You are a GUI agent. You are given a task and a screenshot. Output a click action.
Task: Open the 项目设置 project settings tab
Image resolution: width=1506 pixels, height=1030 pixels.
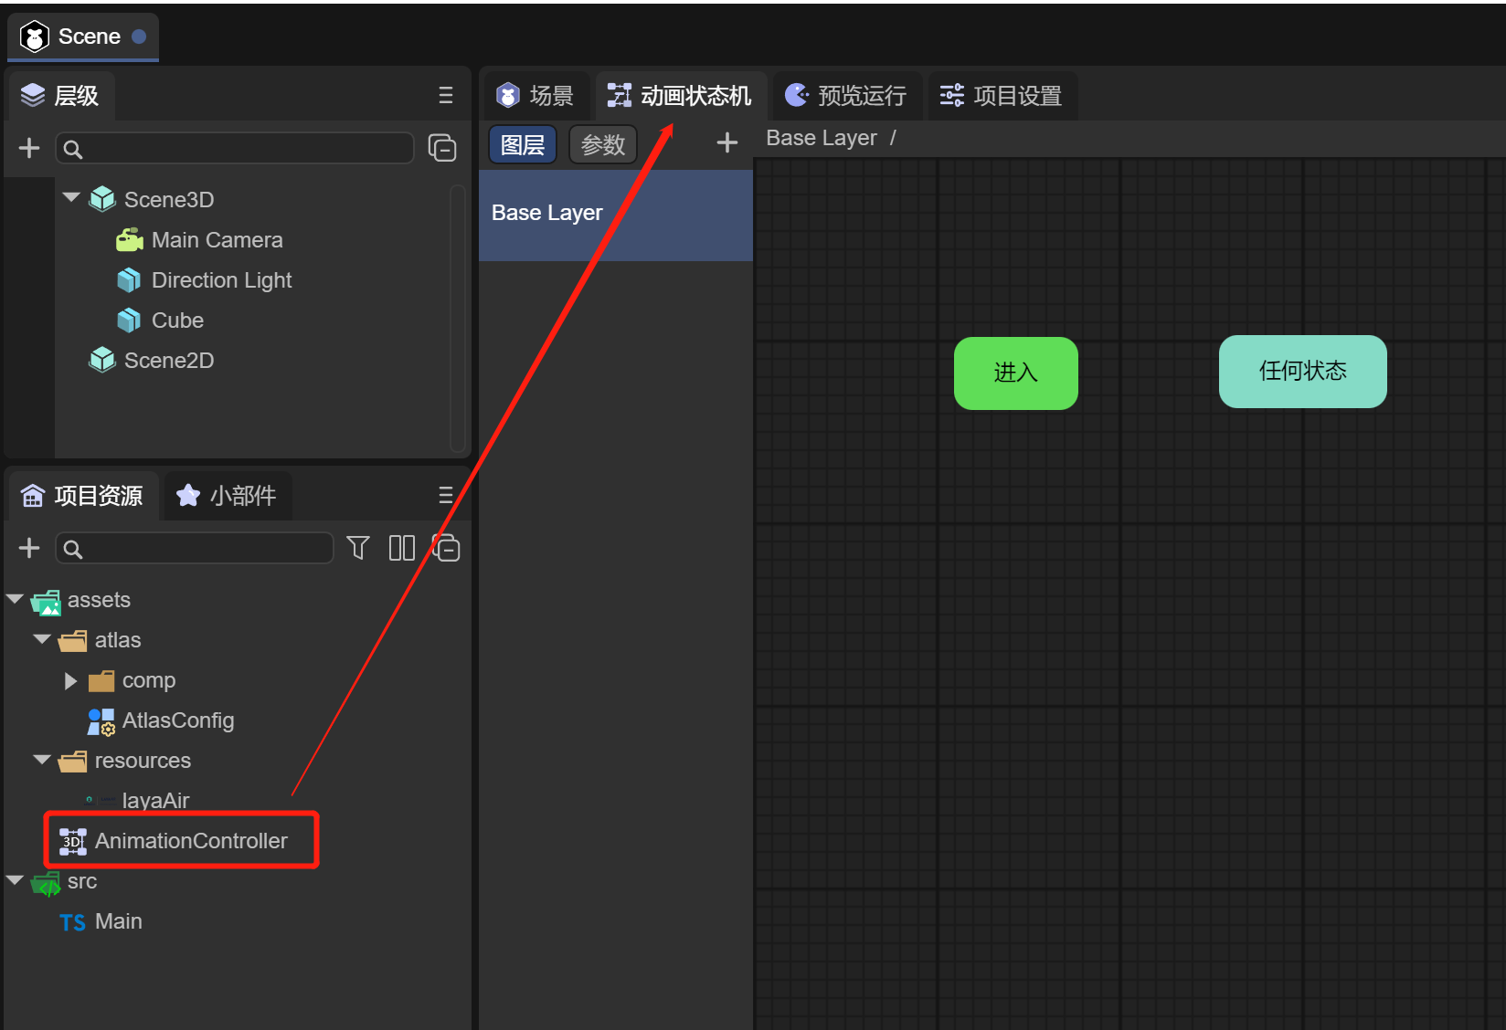tap(1002, 96)
